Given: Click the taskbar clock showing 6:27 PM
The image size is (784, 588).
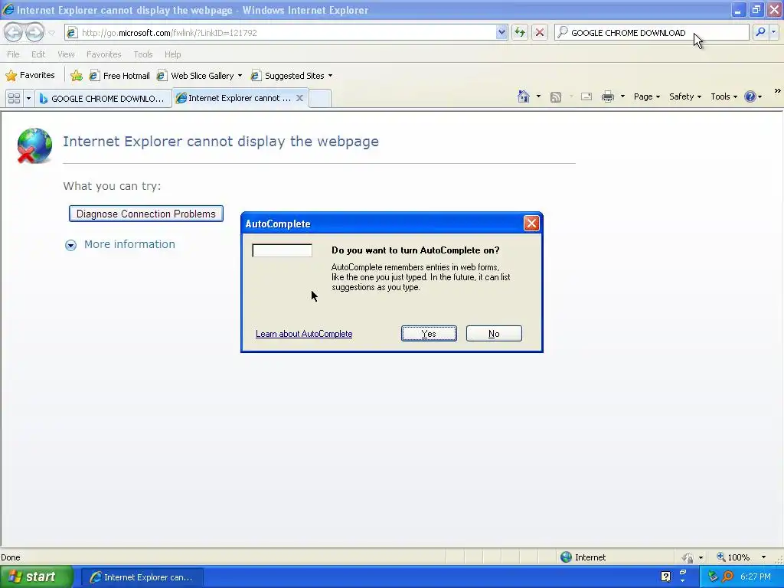Looking at the screenshot, I should 756,577.
